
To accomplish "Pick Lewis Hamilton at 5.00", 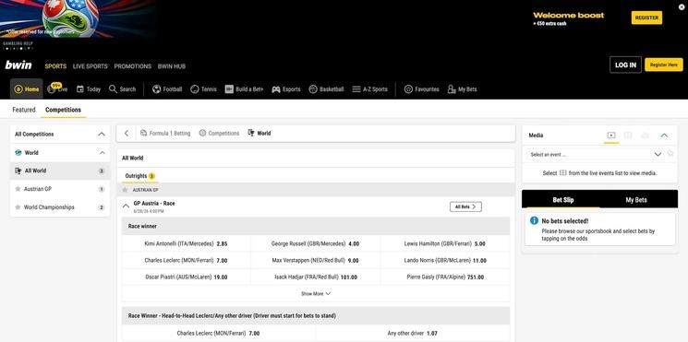I will coord(445,243).
